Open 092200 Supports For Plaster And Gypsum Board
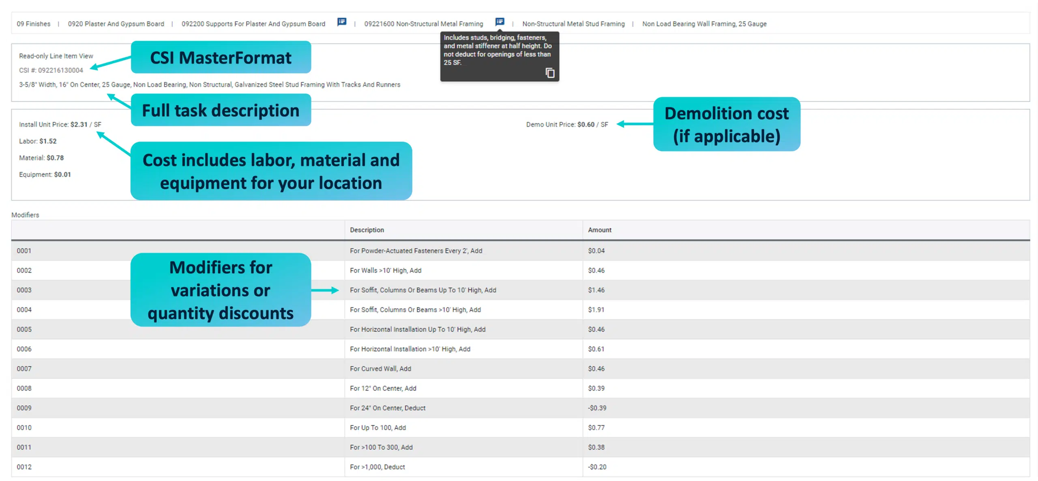1038x481 pixels. click(253, 24)
